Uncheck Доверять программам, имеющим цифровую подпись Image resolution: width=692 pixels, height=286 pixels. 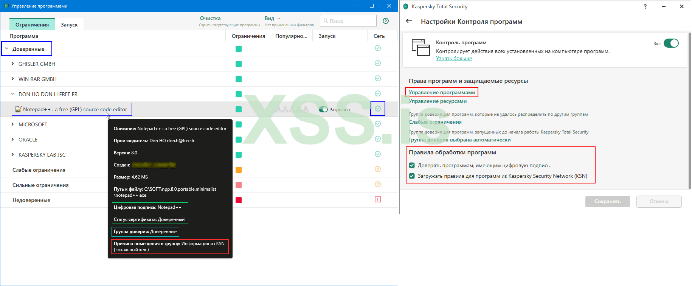(412, 165)
